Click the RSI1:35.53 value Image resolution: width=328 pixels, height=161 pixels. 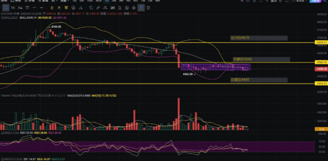click(26, 132)
